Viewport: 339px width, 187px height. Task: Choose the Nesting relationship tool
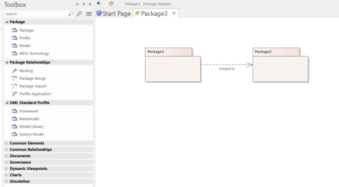[x=14, y=71]
